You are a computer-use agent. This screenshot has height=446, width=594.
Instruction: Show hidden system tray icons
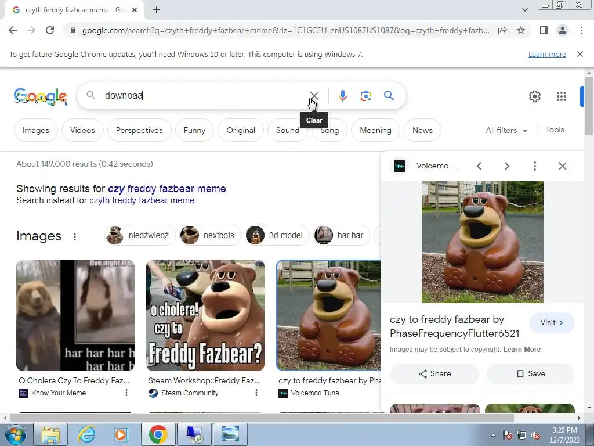tap(493, 436)
